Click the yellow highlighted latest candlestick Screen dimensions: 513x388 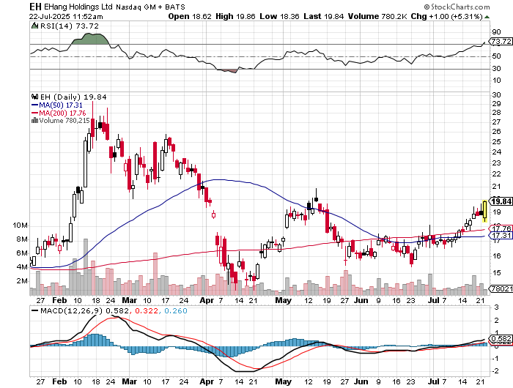click(x=485, y=211)
